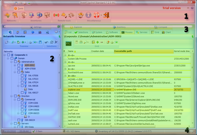
Task: Sort by Creation date column header
Action: click(102, 51)
